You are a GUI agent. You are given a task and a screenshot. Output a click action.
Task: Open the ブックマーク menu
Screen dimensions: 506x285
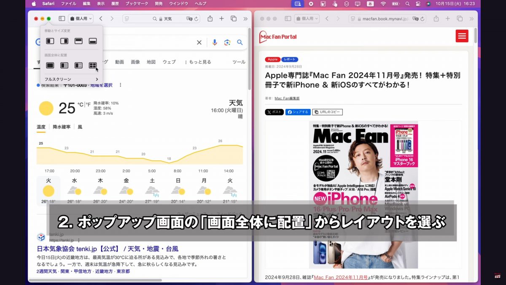(x=137, y=4)
